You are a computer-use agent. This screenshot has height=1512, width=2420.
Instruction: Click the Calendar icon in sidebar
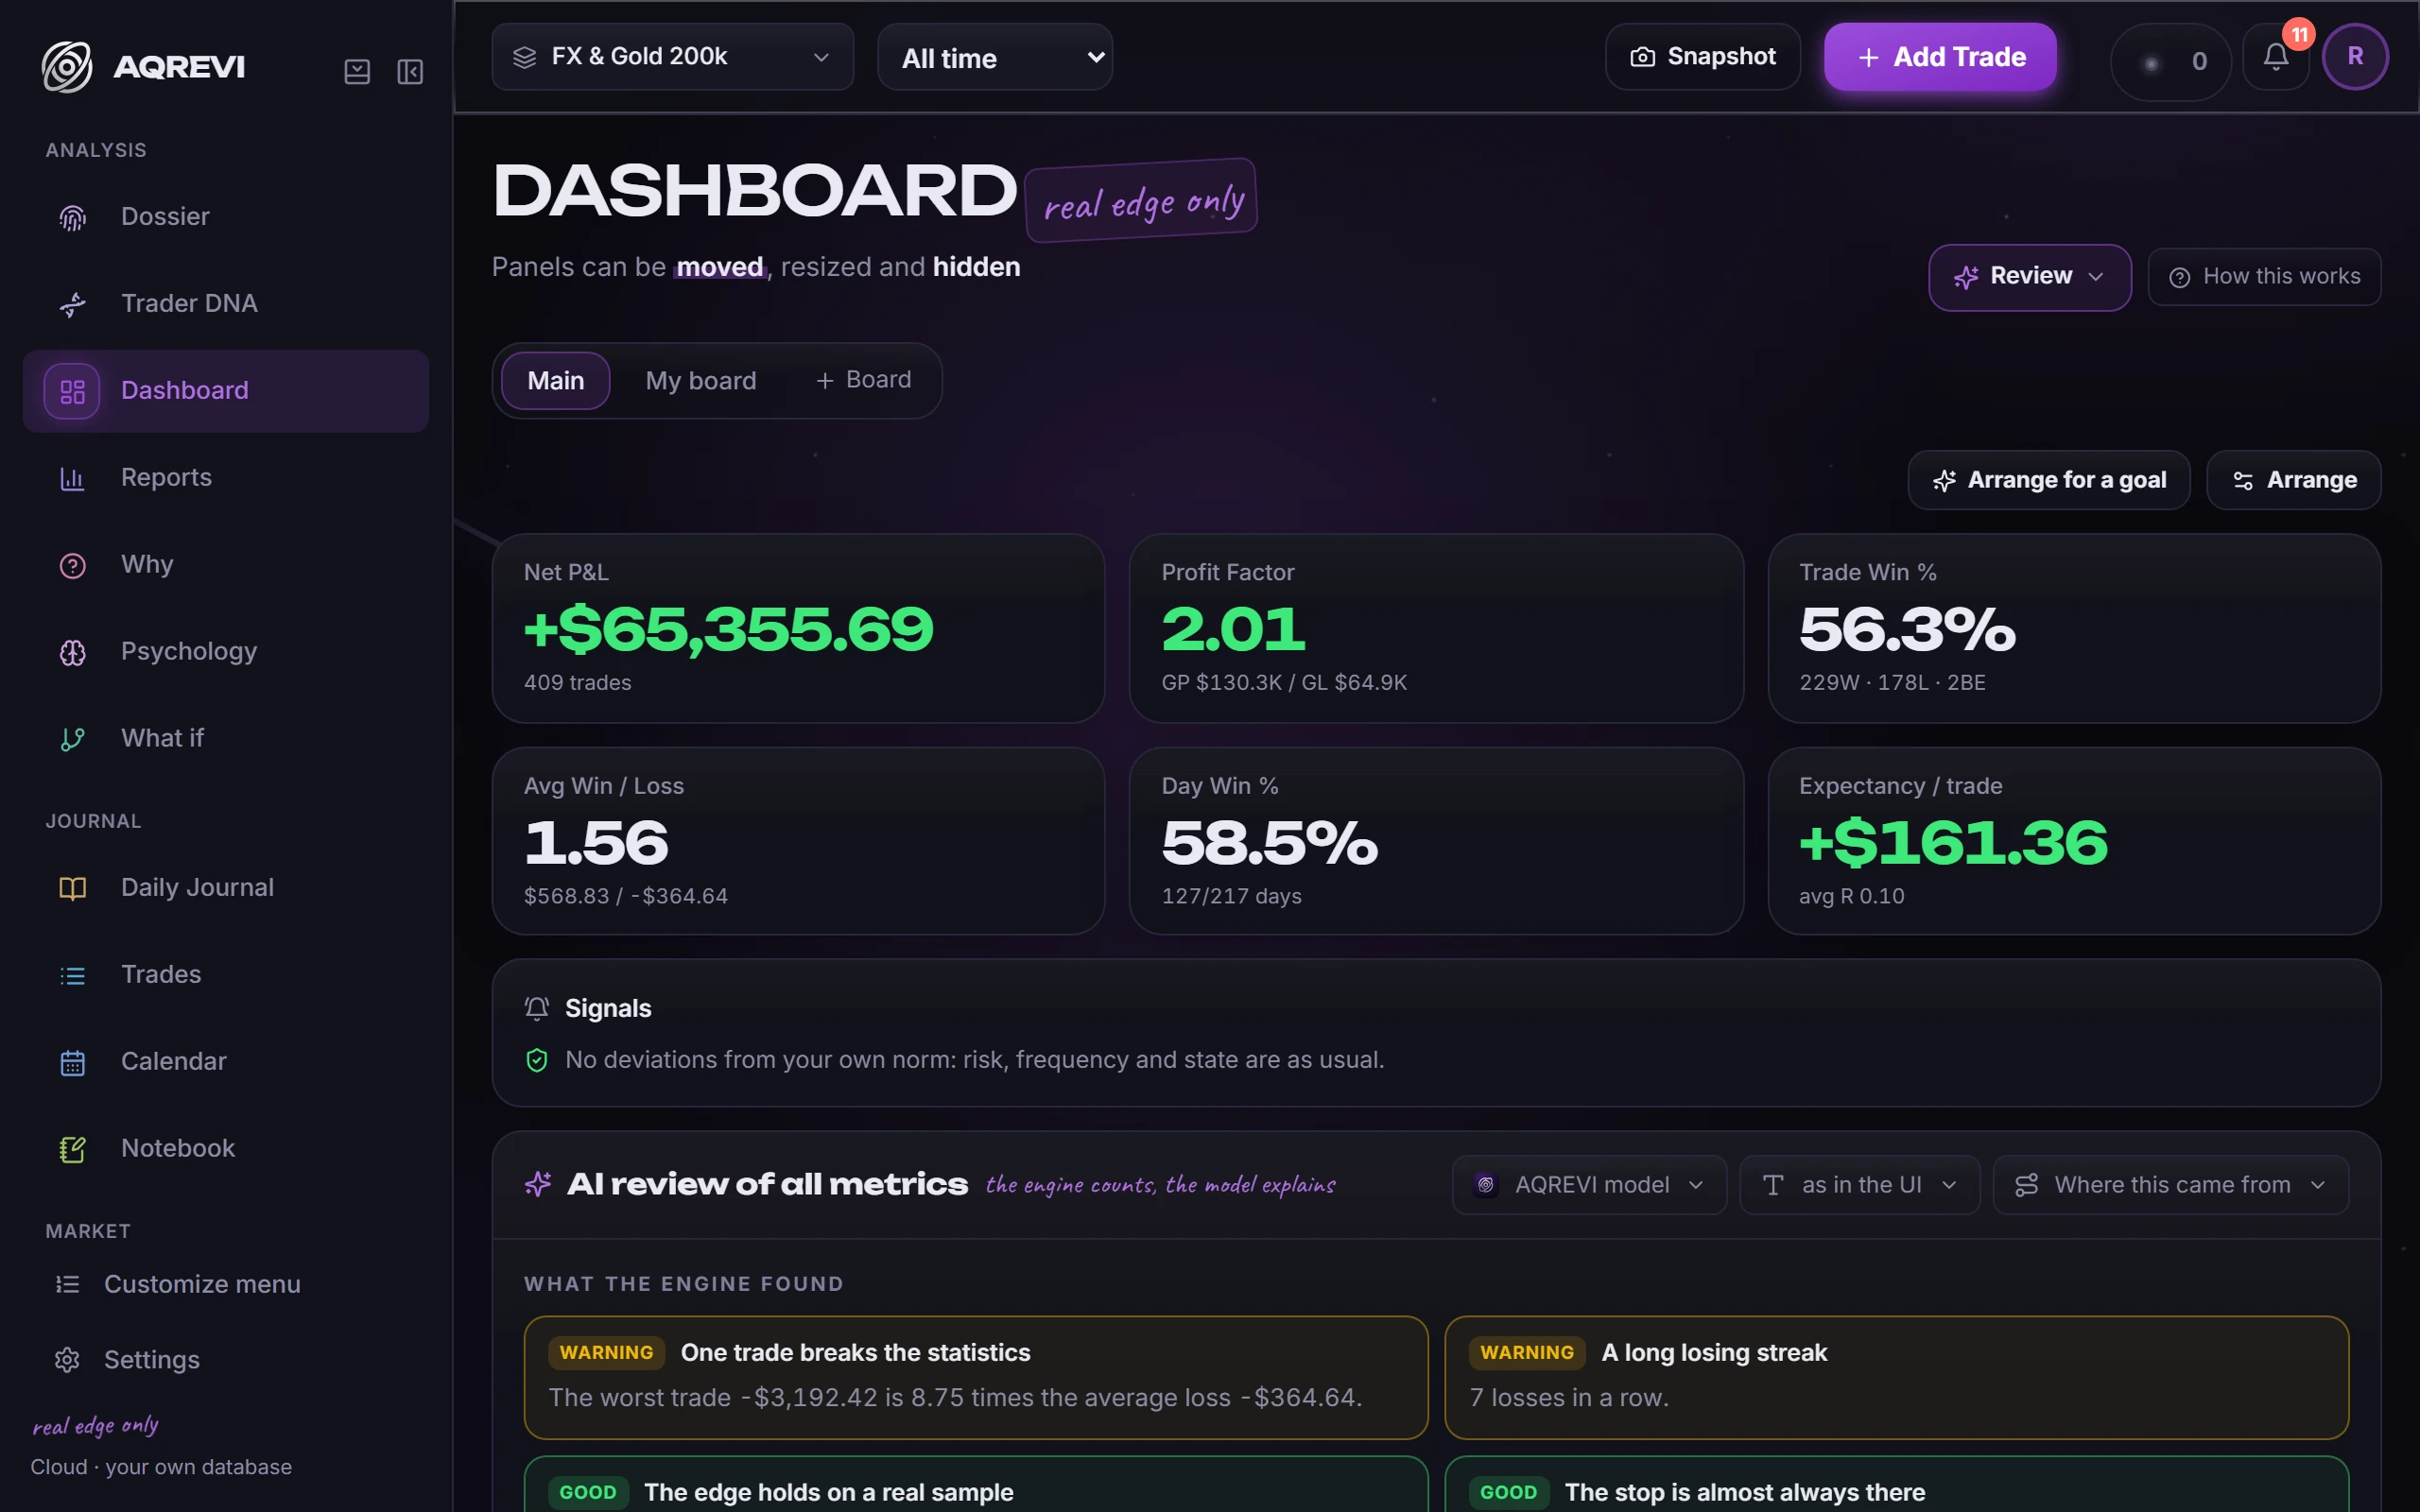(x=72, y=1062)
